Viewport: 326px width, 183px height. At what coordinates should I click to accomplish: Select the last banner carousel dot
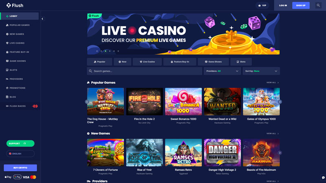(118, 51)
